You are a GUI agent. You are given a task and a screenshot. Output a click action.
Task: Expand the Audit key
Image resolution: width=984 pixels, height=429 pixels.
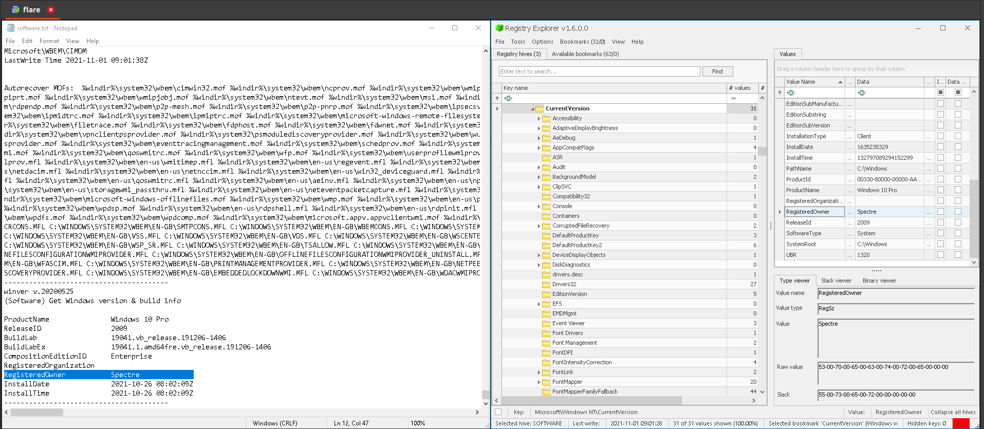click(539, 167)
